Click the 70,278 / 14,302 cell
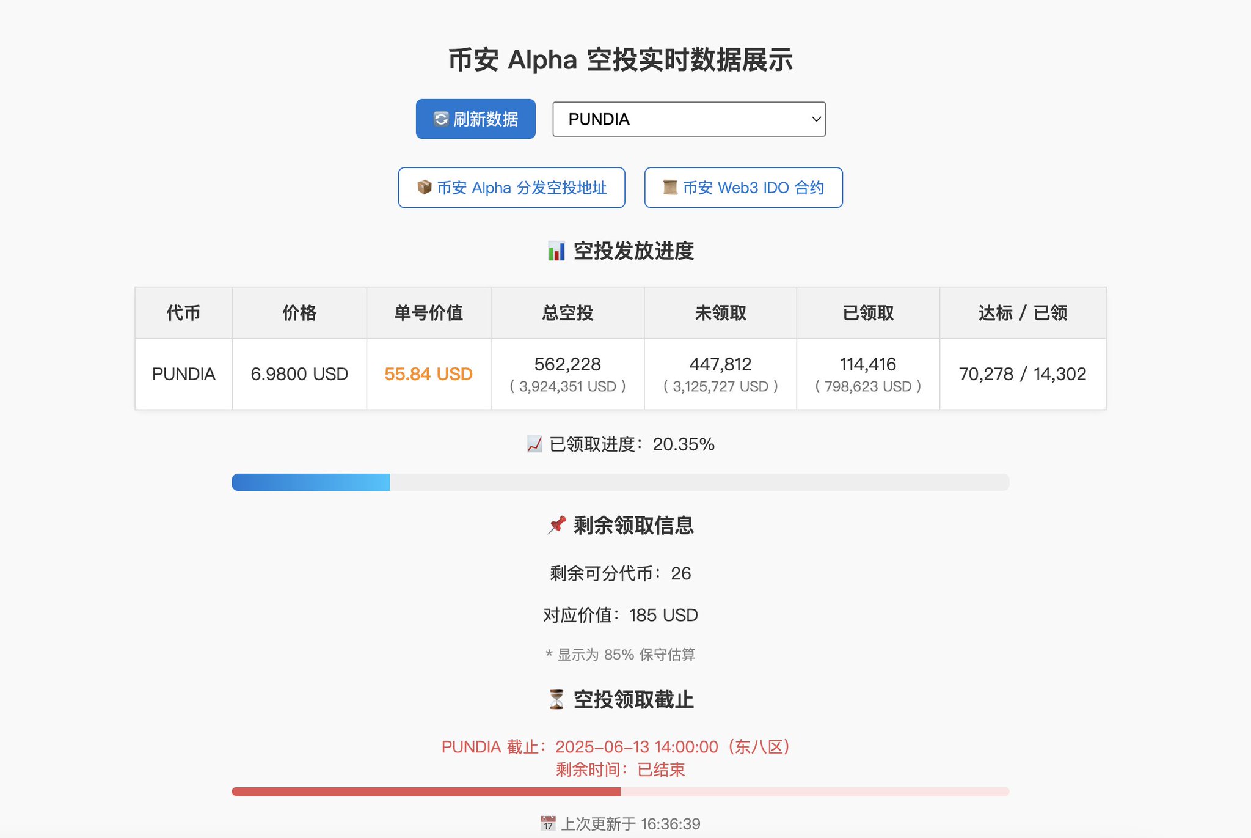Image resolution: width=1251 pixels, height=838 pixels. coord(1023,374)
